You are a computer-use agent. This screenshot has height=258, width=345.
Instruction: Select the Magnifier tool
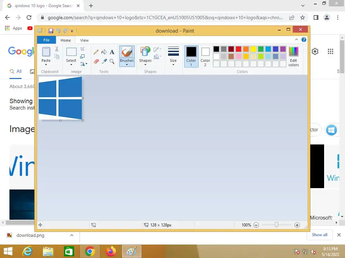coord(112,61)
